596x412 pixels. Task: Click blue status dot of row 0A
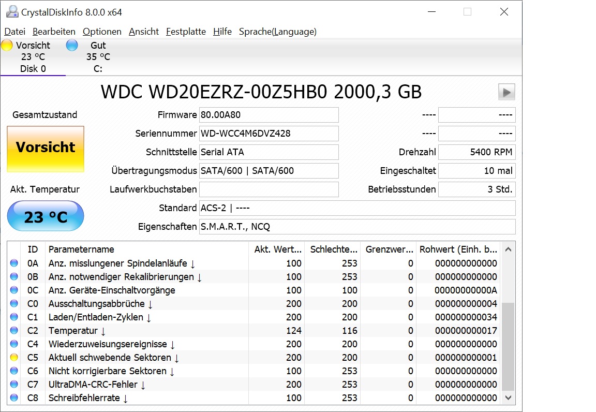(x=14, y=263)
